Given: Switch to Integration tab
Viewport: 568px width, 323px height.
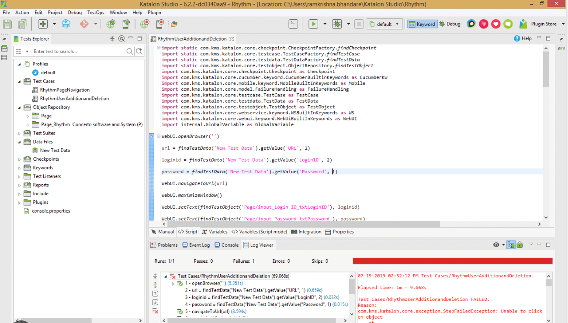Looking at the screenshot, I should 306,232.
